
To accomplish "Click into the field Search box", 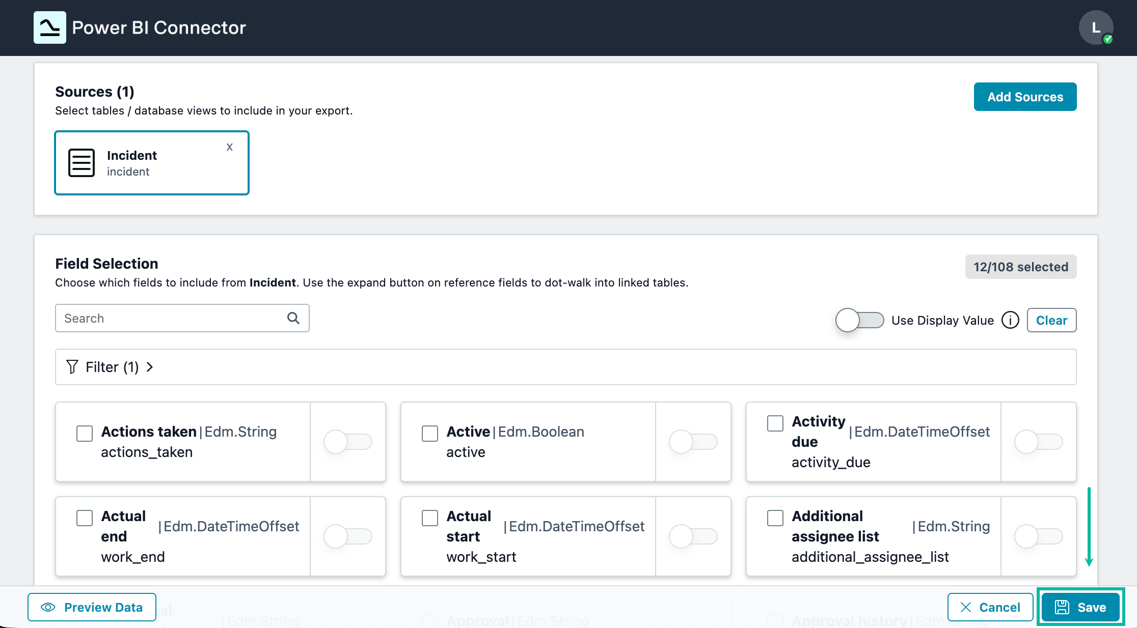I will 182,318.
